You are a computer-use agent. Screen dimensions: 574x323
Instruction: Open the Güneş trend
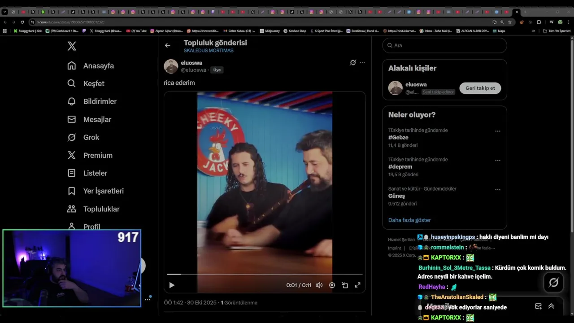point(396,196)
